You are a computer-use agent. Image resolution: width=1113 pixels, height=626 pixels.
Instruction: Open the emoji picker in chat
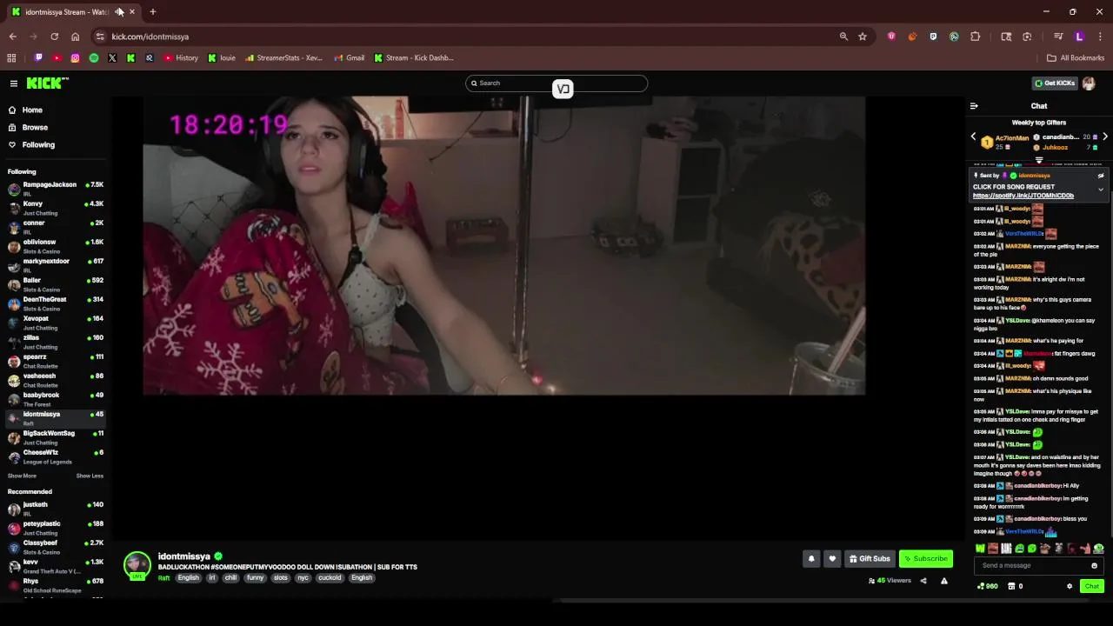tap(1094, 565)
